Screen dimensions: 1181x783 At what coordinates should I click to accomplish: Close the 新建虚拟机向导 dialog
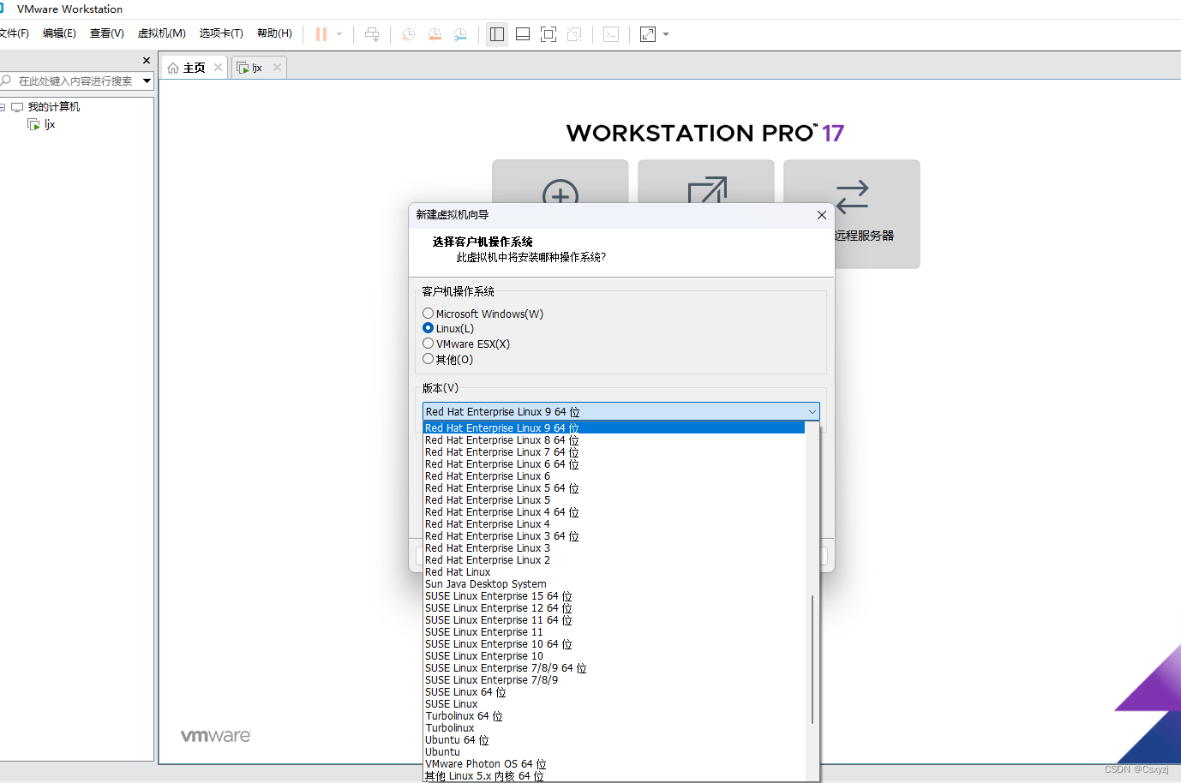pos(821,215)
